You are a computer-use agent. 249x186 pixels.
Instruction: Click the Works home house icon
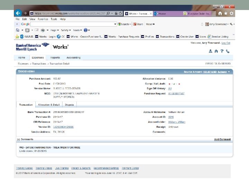tap(216, 51)
